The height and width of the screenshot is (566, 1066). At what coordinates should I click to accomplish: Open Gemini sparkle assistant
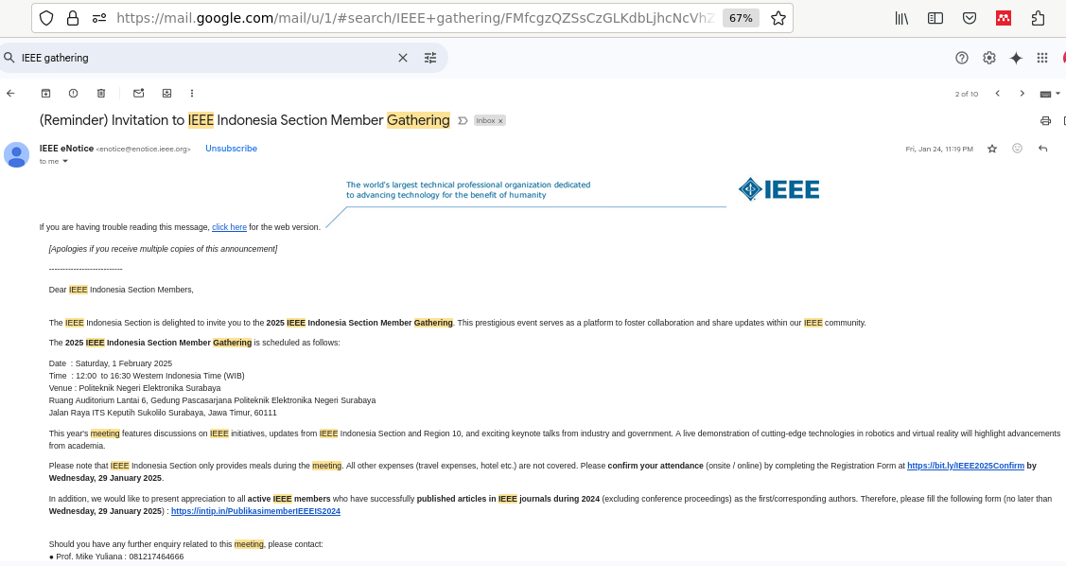coord(1016,58)
